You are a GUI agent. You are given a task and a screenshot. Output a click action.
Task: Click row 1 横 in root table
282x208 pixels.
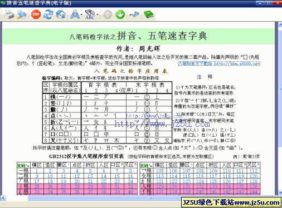(x=107, y=97)
